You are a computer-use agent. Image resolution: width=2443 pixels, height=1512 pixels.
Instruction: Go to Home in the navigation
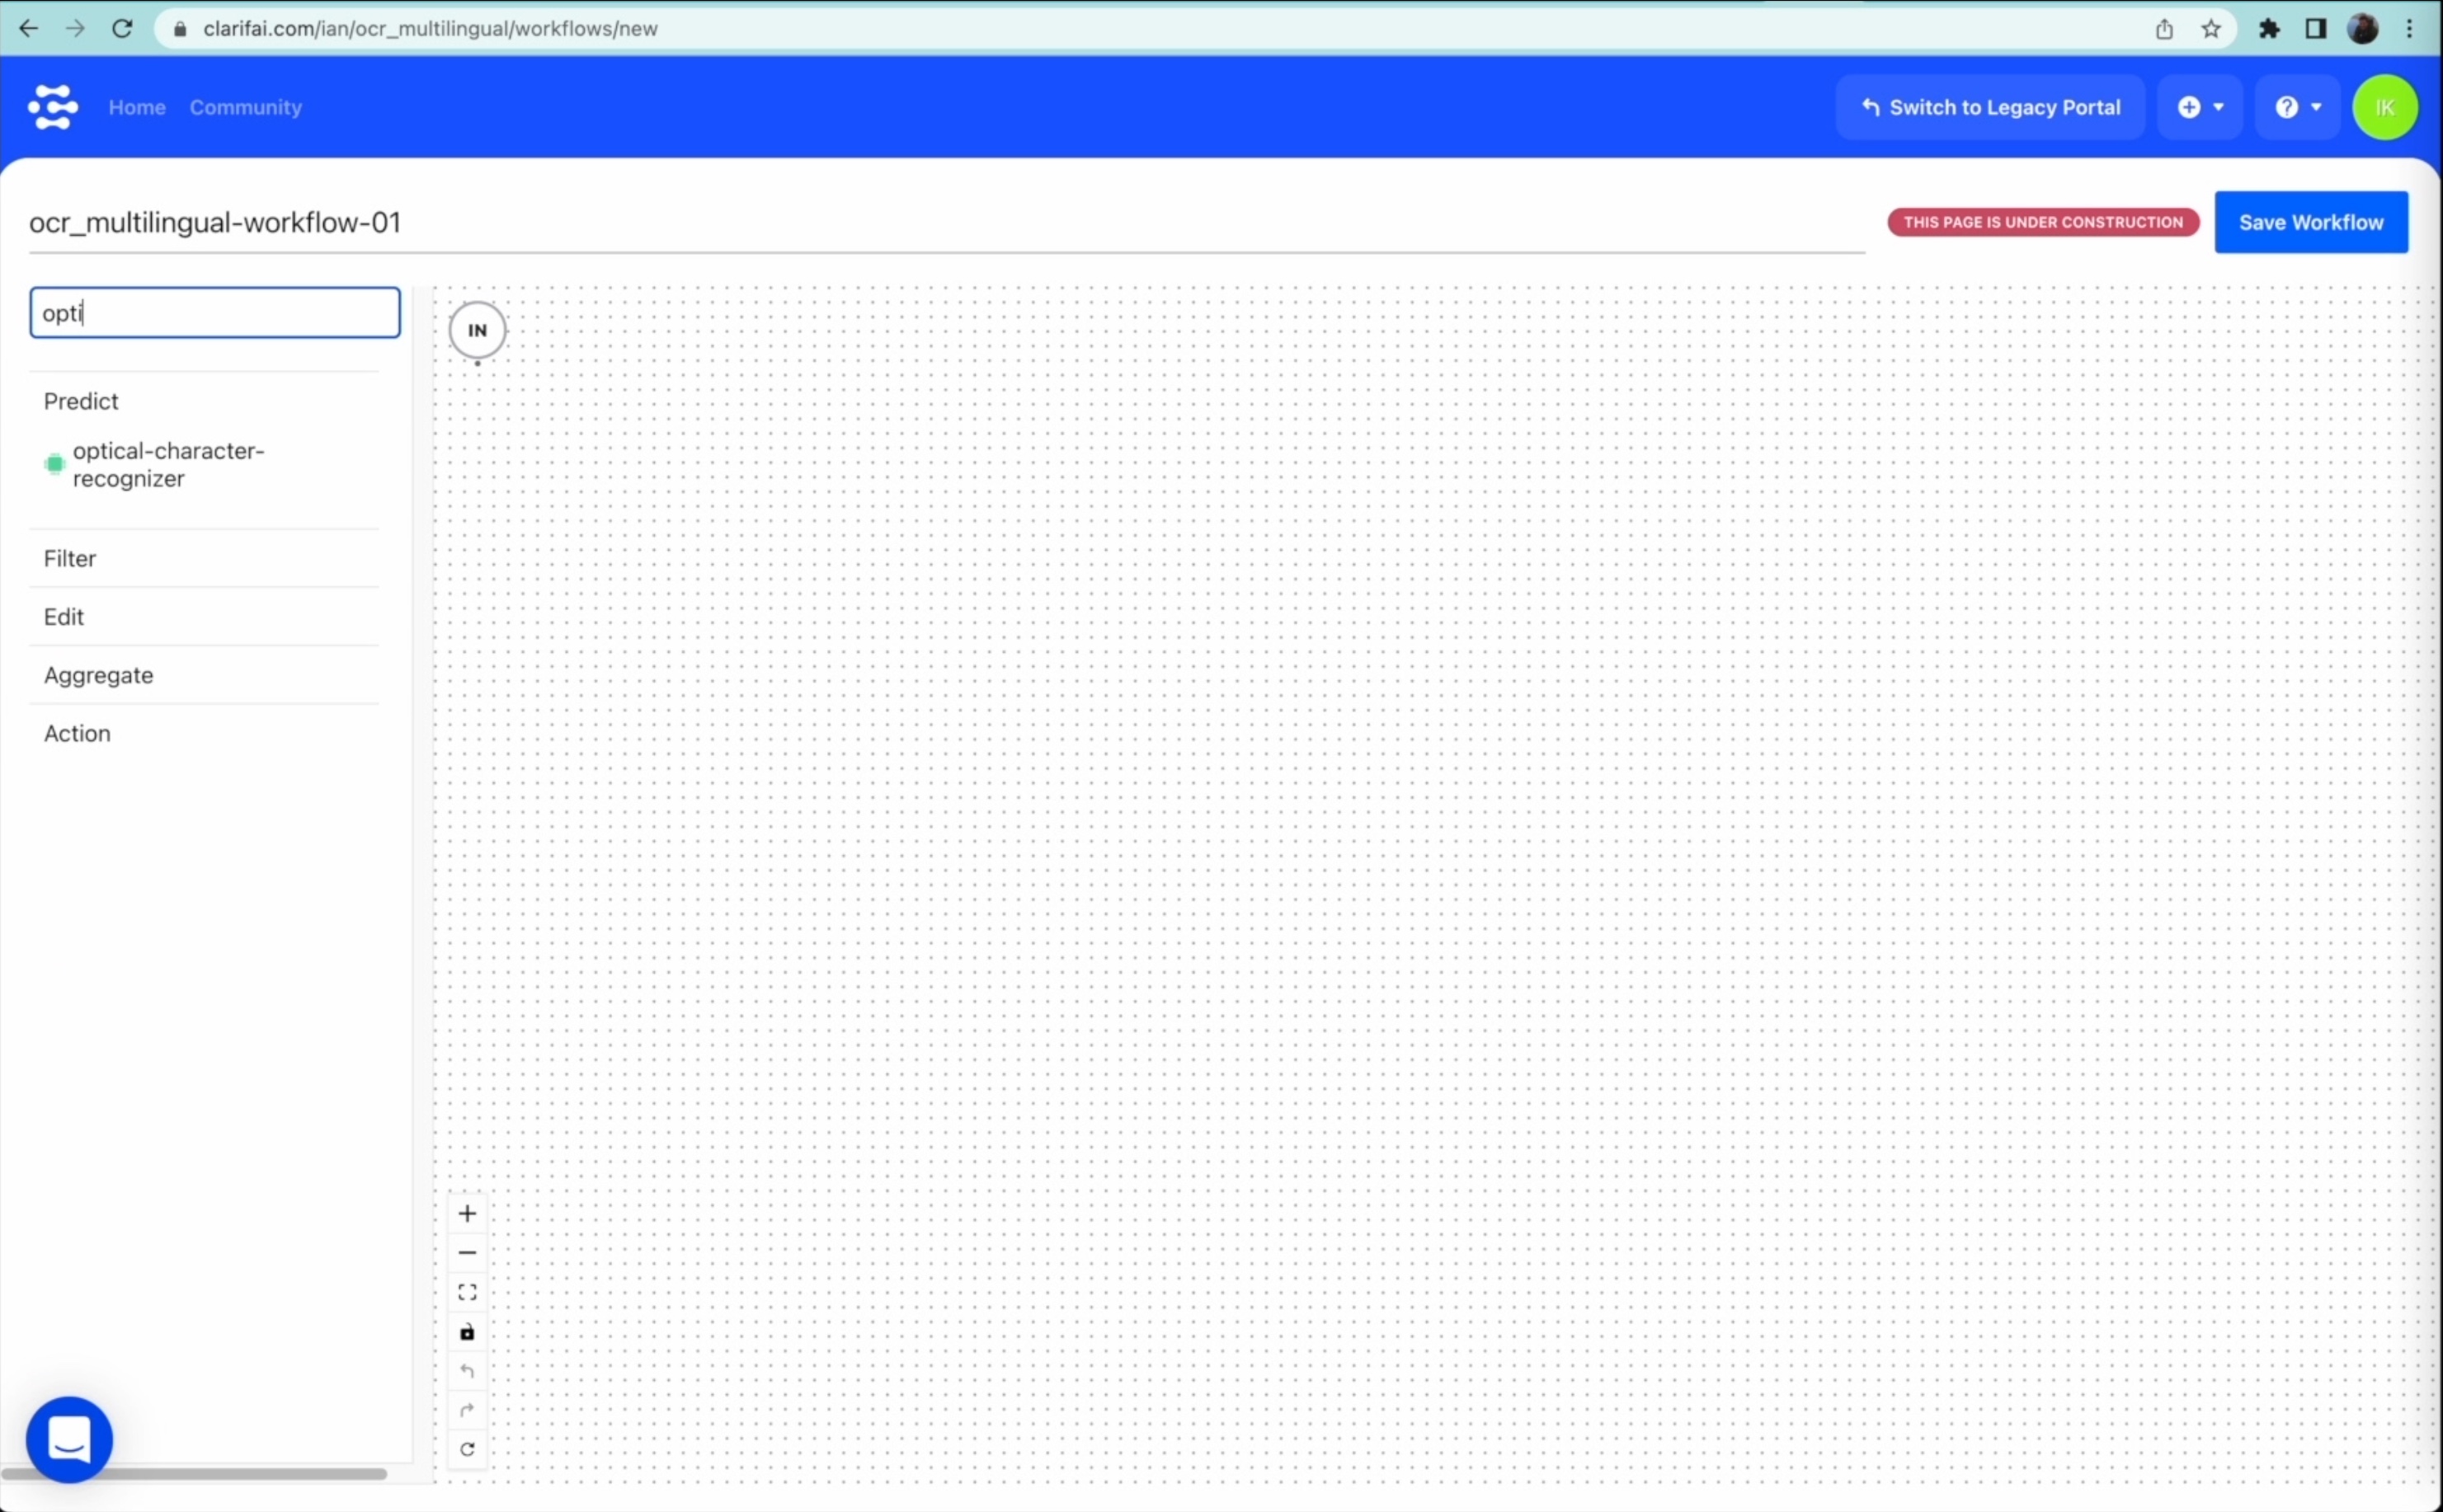tap(137, 107)
